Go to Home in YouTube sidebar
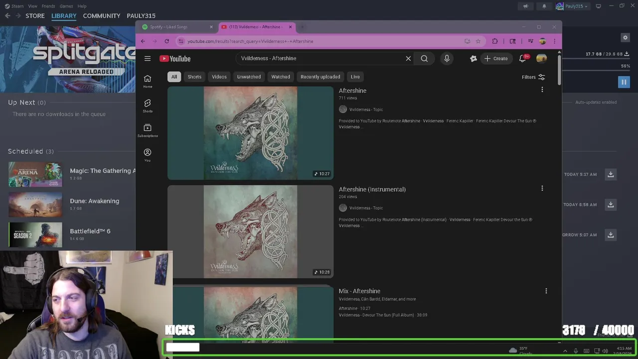The image size is (638, 359). point(148,82)
